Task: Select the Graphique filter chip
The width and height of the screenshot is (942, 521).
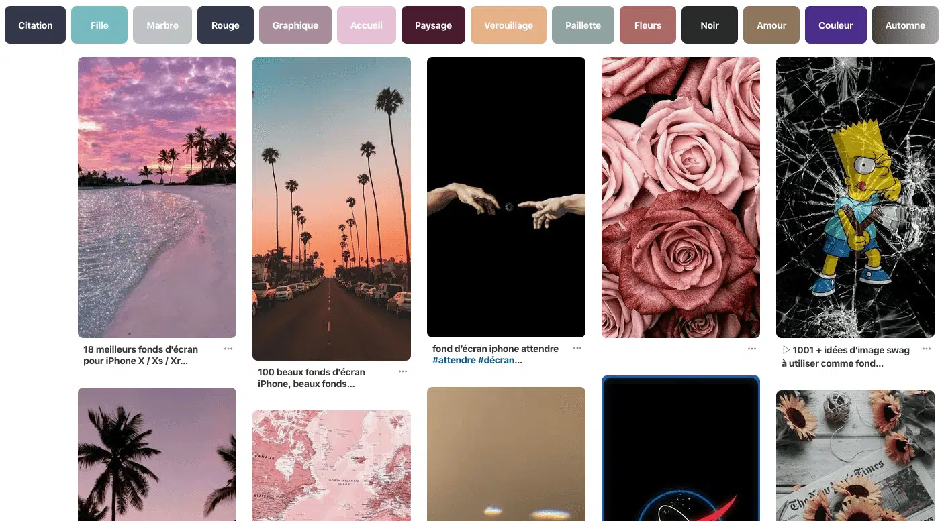Action: (295, 25)
